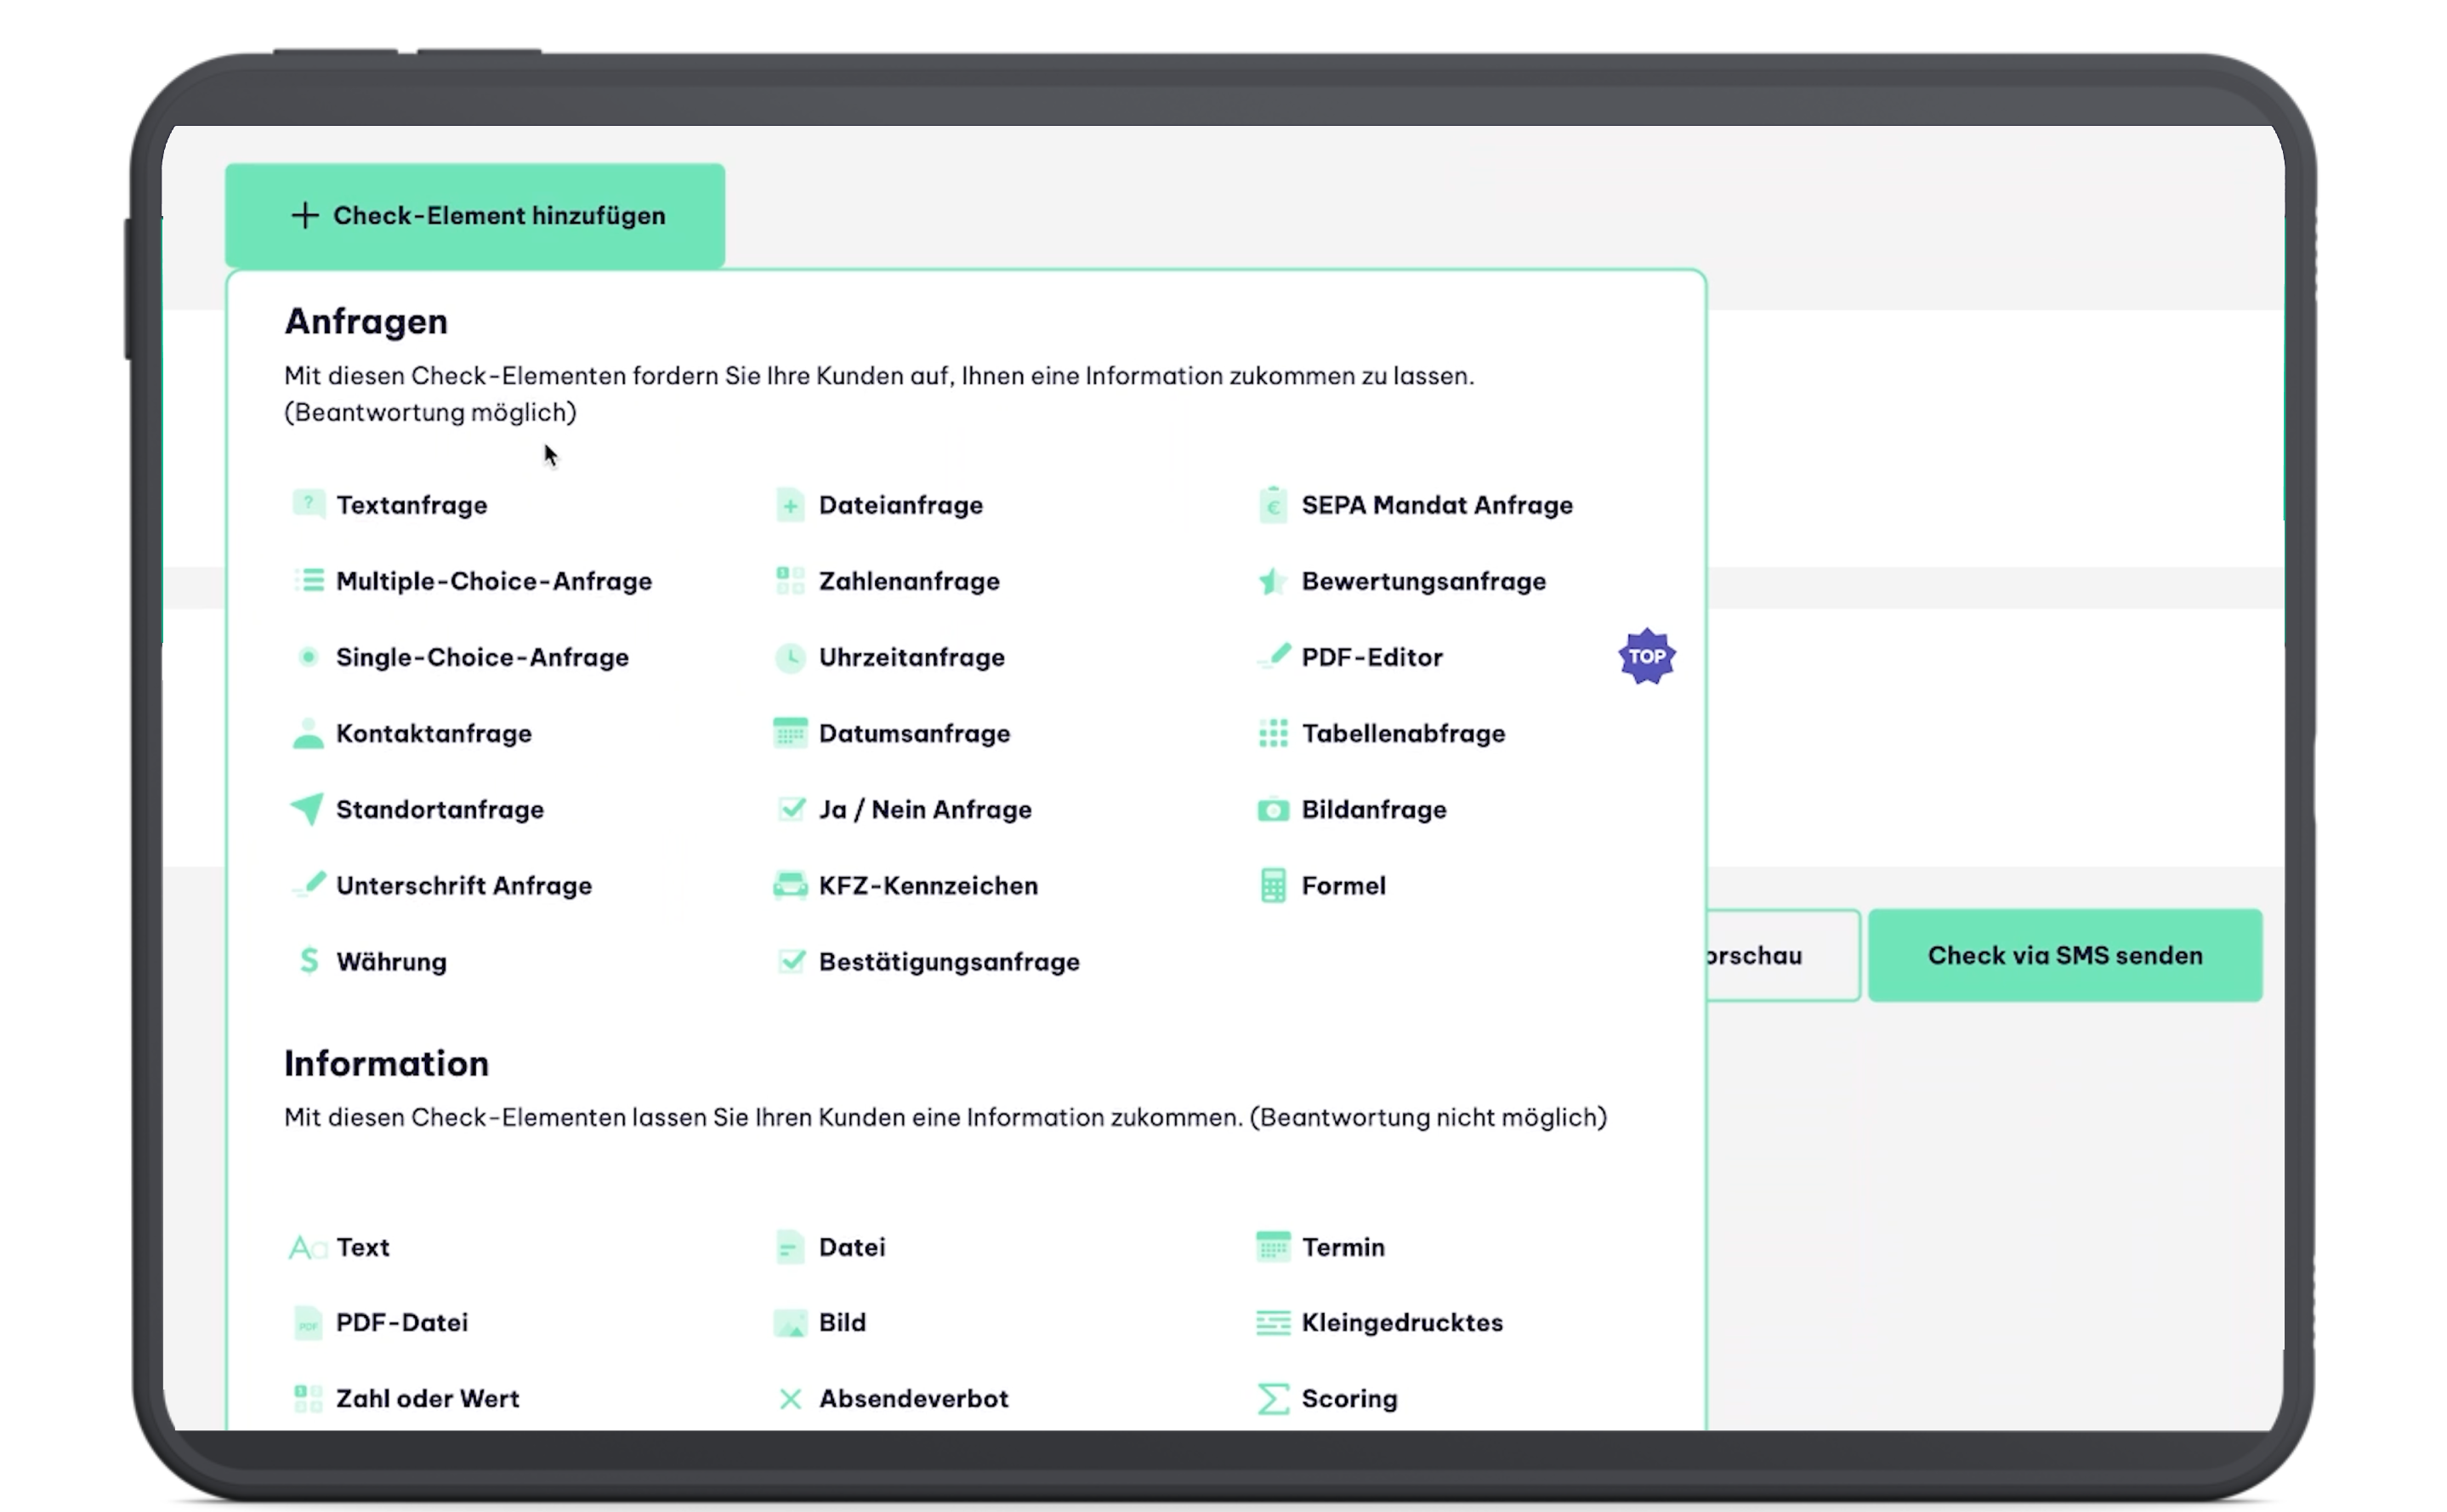2447x1512 pixels.
Task: Add a Währung element via its label
Action: [x=391, y=961]
